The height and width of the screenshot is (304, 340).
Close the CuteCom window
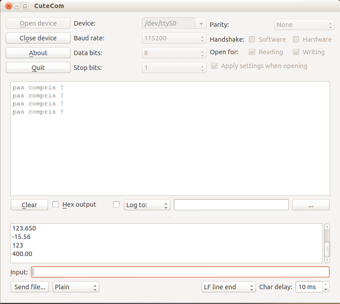pos(9,6)
